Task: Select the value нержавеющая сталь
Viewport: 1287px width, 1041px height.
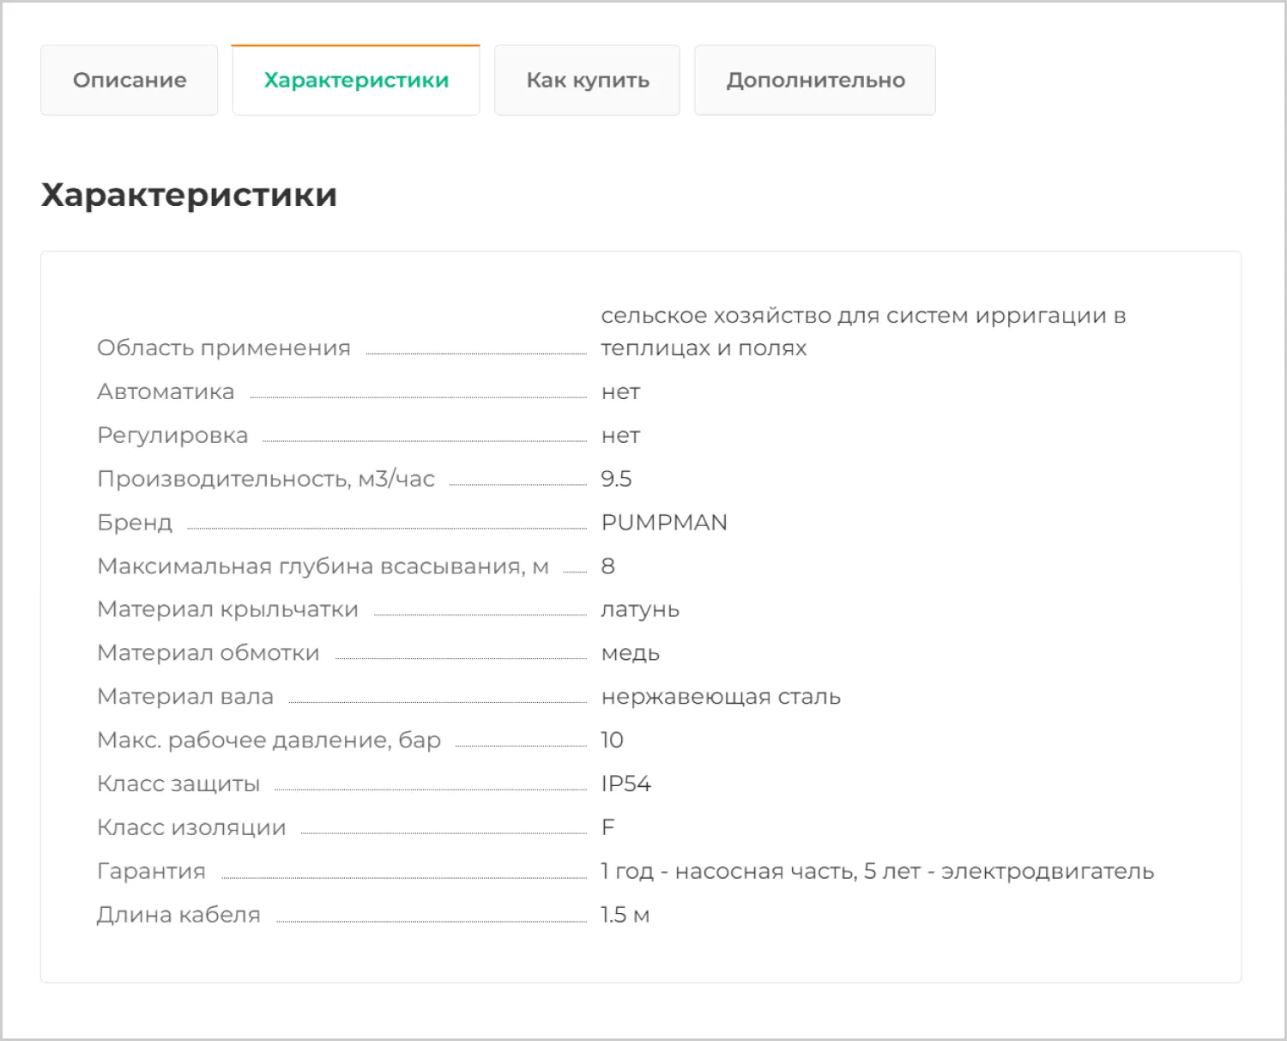Action: click(721, 697)
